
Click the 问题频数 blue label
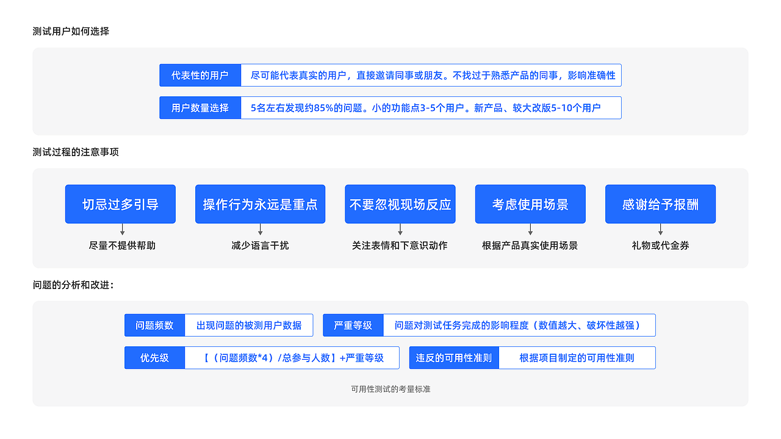[154, 325]
